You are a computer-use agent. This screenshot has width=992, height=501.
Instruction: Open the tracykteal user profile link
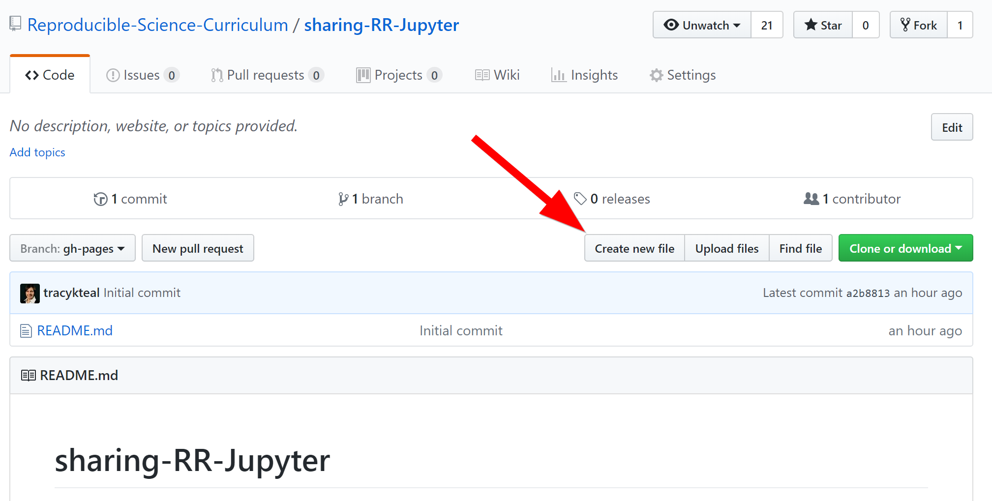[x=71, y=293]
